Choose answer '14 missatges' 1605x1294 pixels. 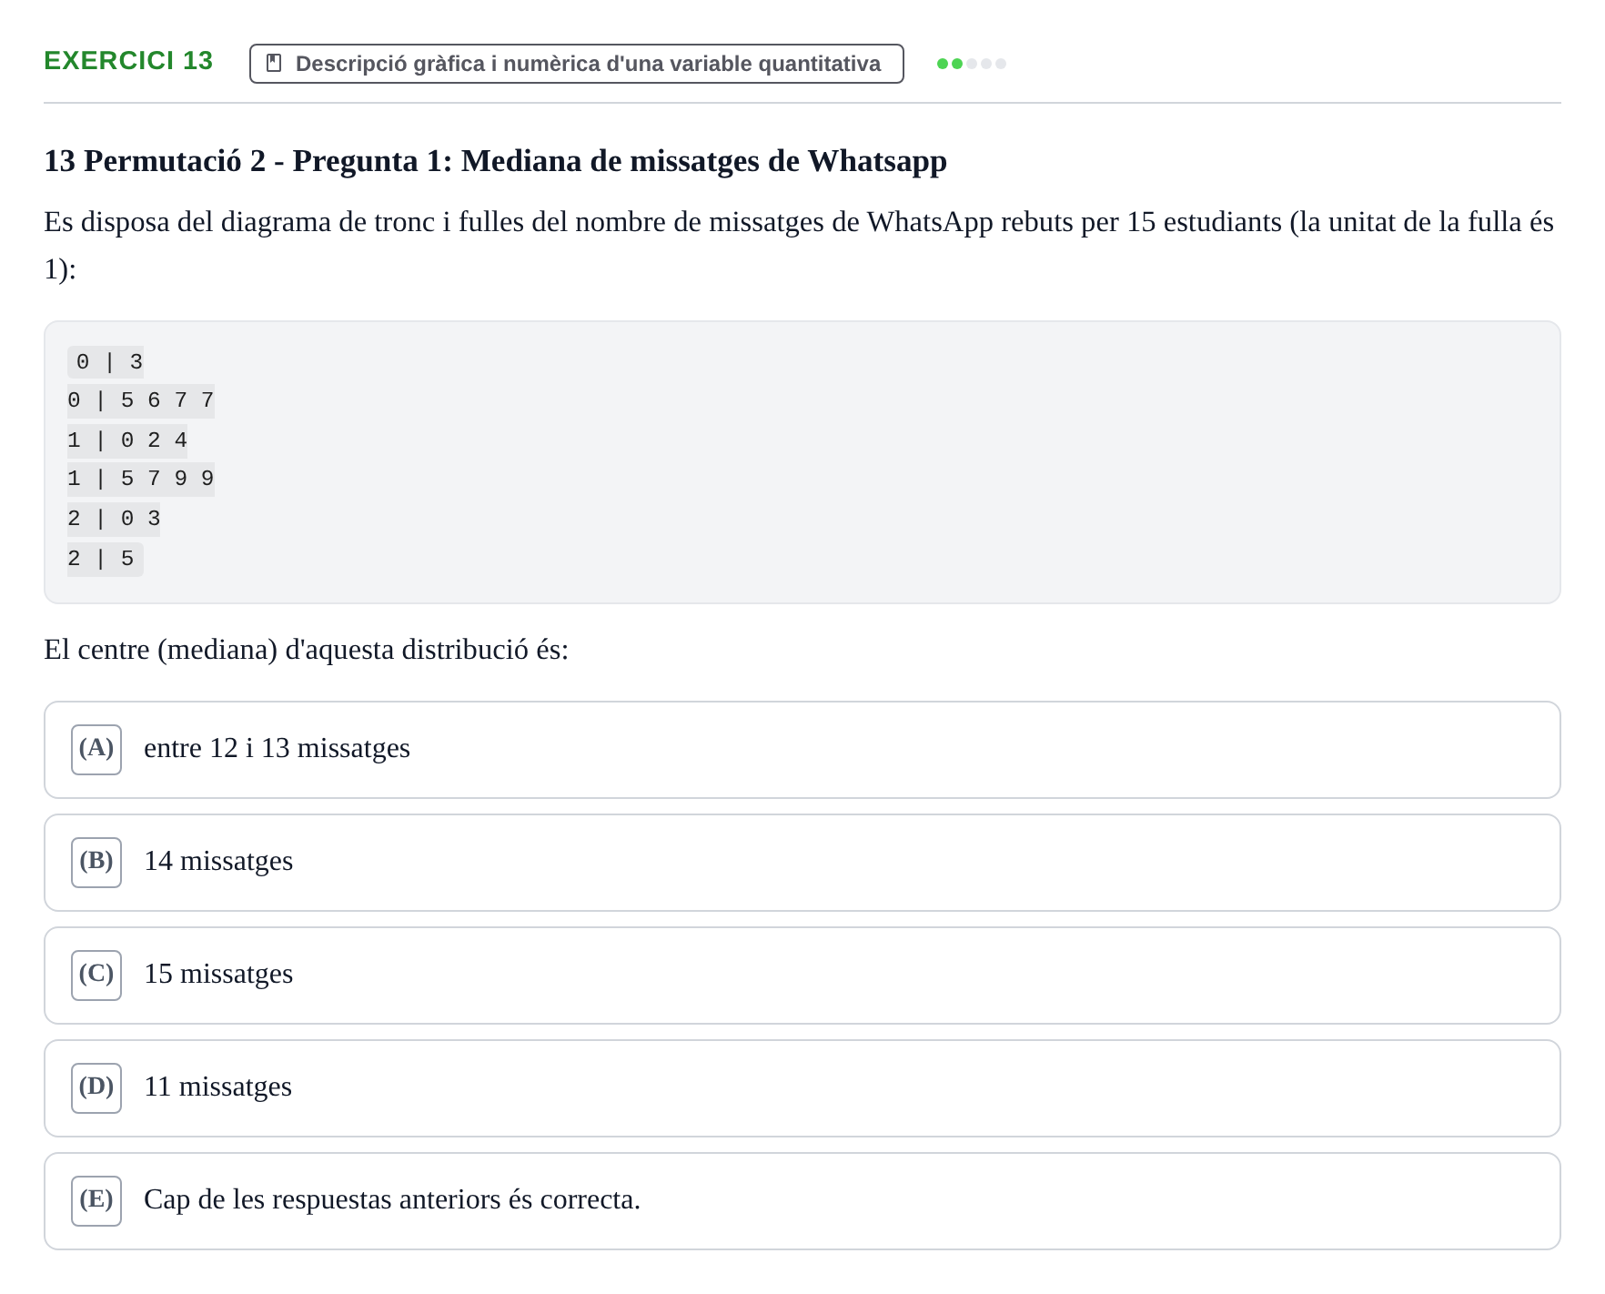(x=802, y=863)
